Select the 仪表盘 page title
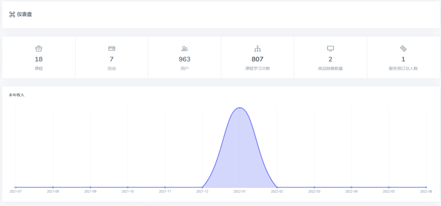 coord(24,14)
